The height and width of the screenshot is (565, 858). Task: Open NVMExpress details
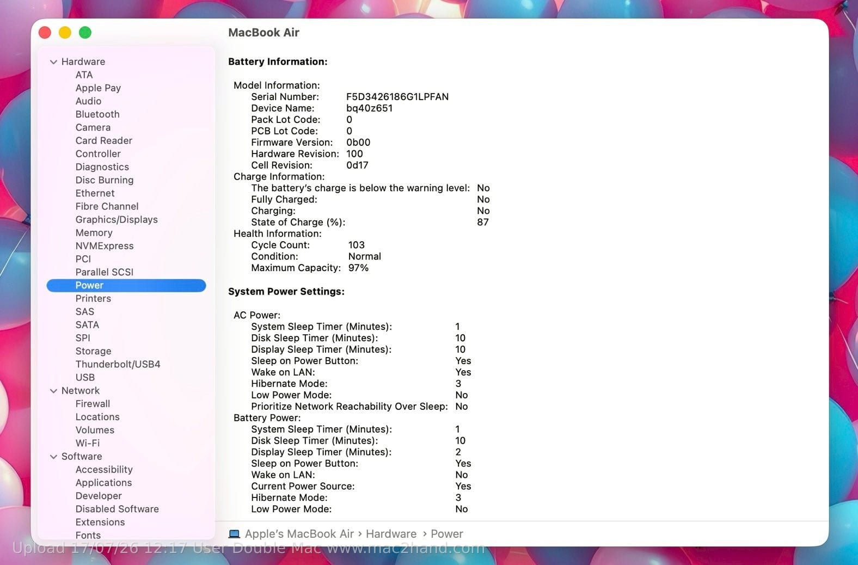pos(105,245)
